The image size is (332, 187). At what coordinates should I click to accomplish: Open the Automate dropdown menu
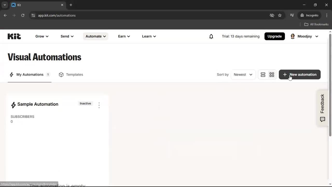pyautogui.click(x=95, y=36)
